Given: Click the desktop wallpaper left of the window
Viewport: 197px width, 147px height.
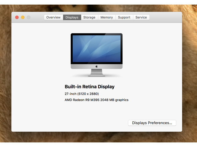Looking at the screenshot, I should click(6, 73).
